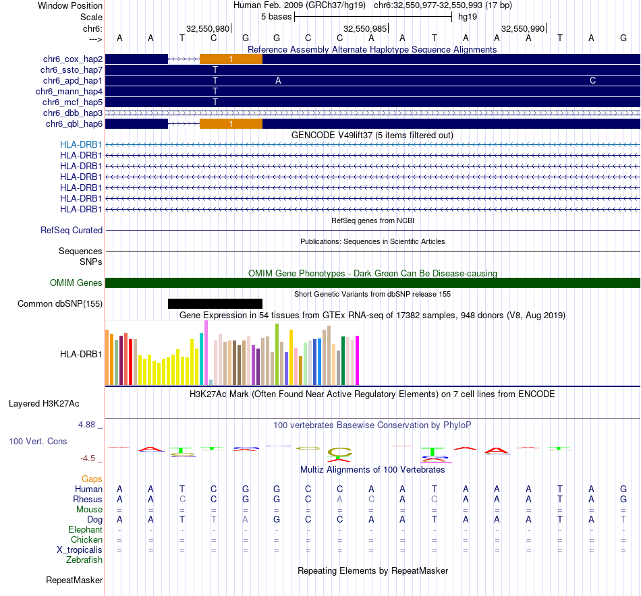641x596 pixels.
Task: Click the X_tropicalis species label
Action: tap(80, 550)
